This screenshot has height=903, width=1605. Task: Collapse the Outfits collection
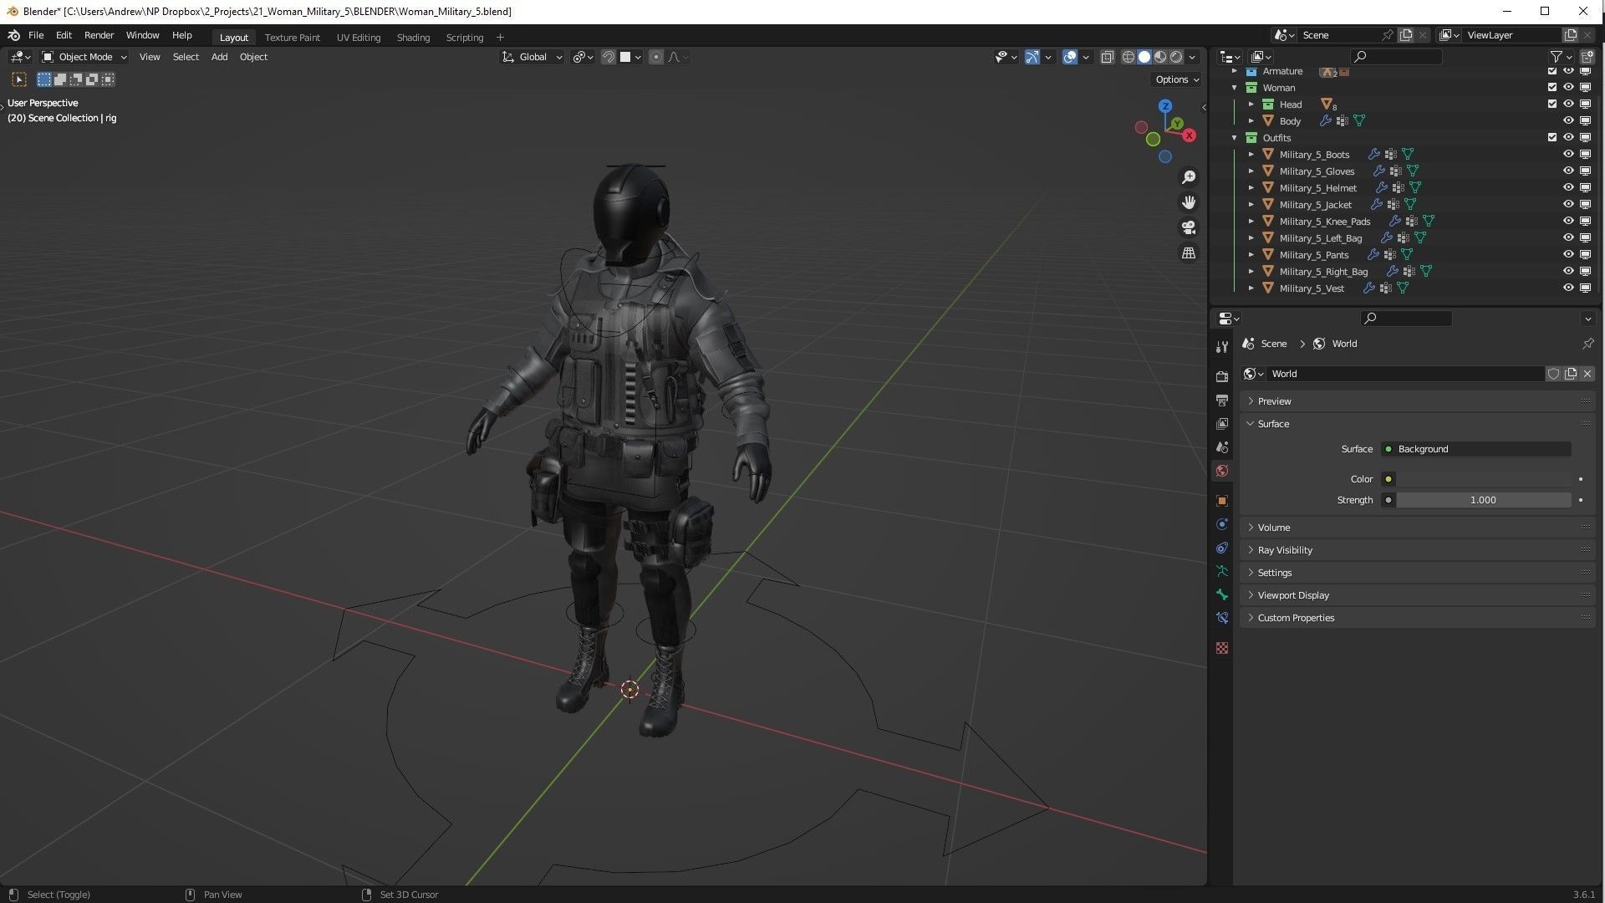coord(1234,137)
